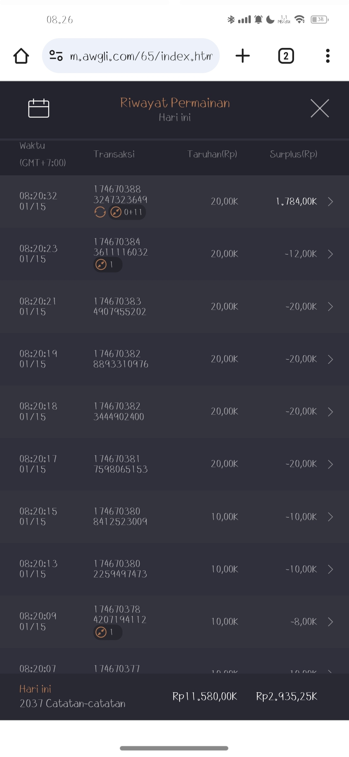Expand the -12,00K transaction row chevron
Image resolution: width=349 pixels, height=757 pixels.
[330, 254]
